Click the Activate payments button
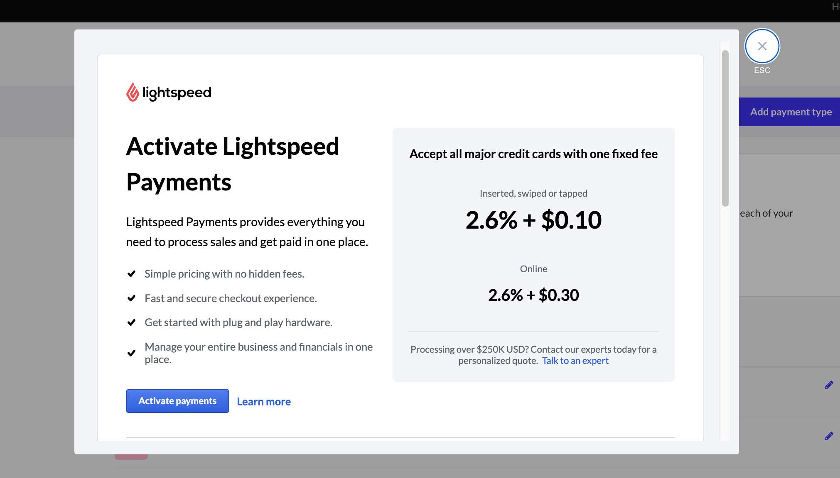 point(177,401)
